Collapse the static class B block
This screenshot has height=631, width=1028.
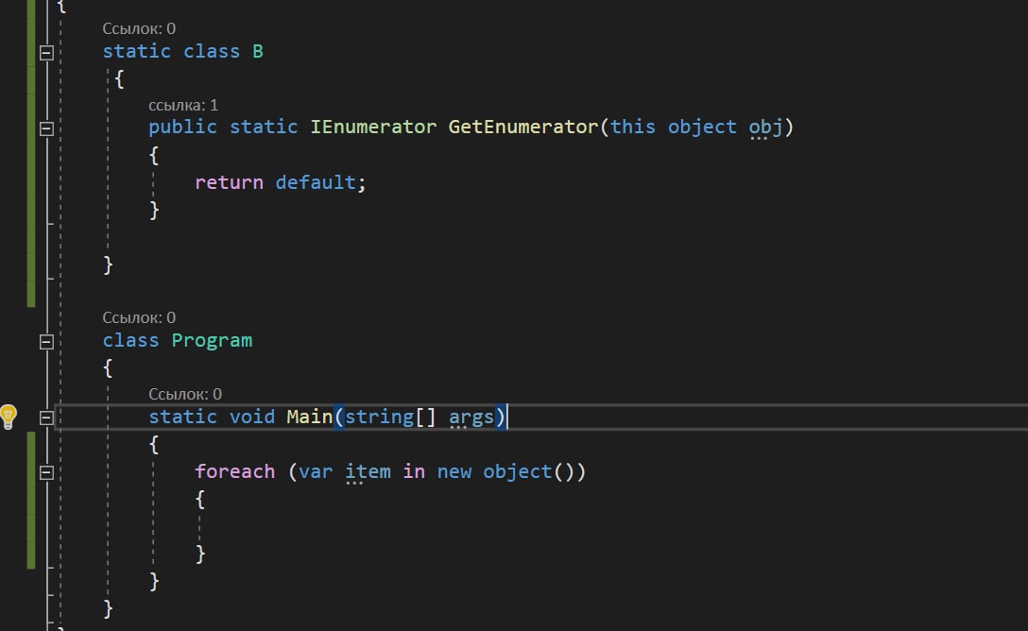coord(45,53)
